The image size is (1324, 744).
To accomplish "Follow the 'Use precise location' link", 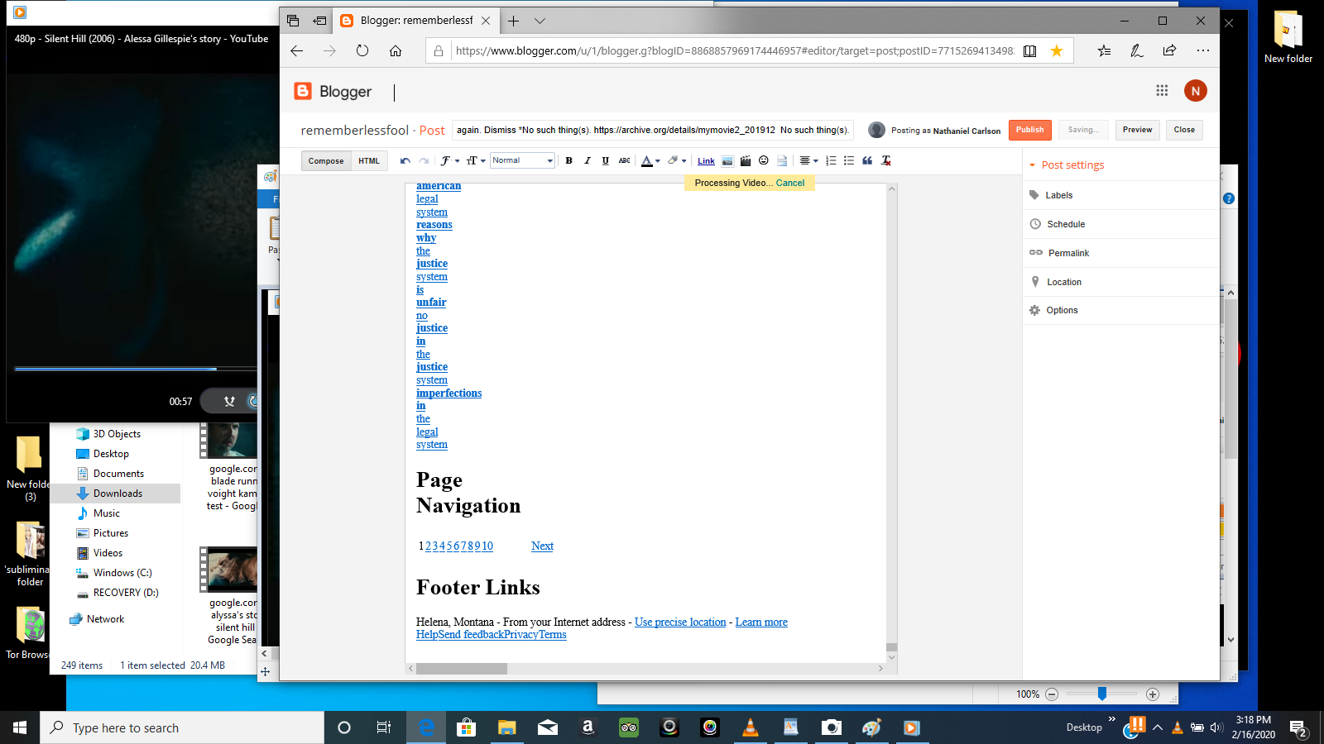I will tap(680, 622).
